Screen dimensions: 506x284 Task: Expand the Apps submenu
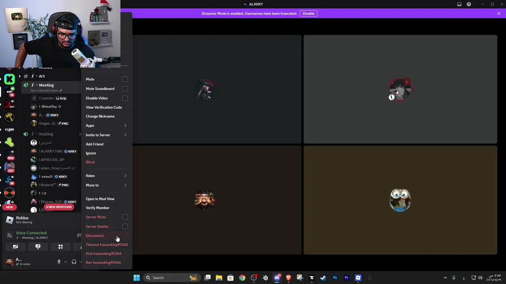pyautogui.click(x=106, y=125)
